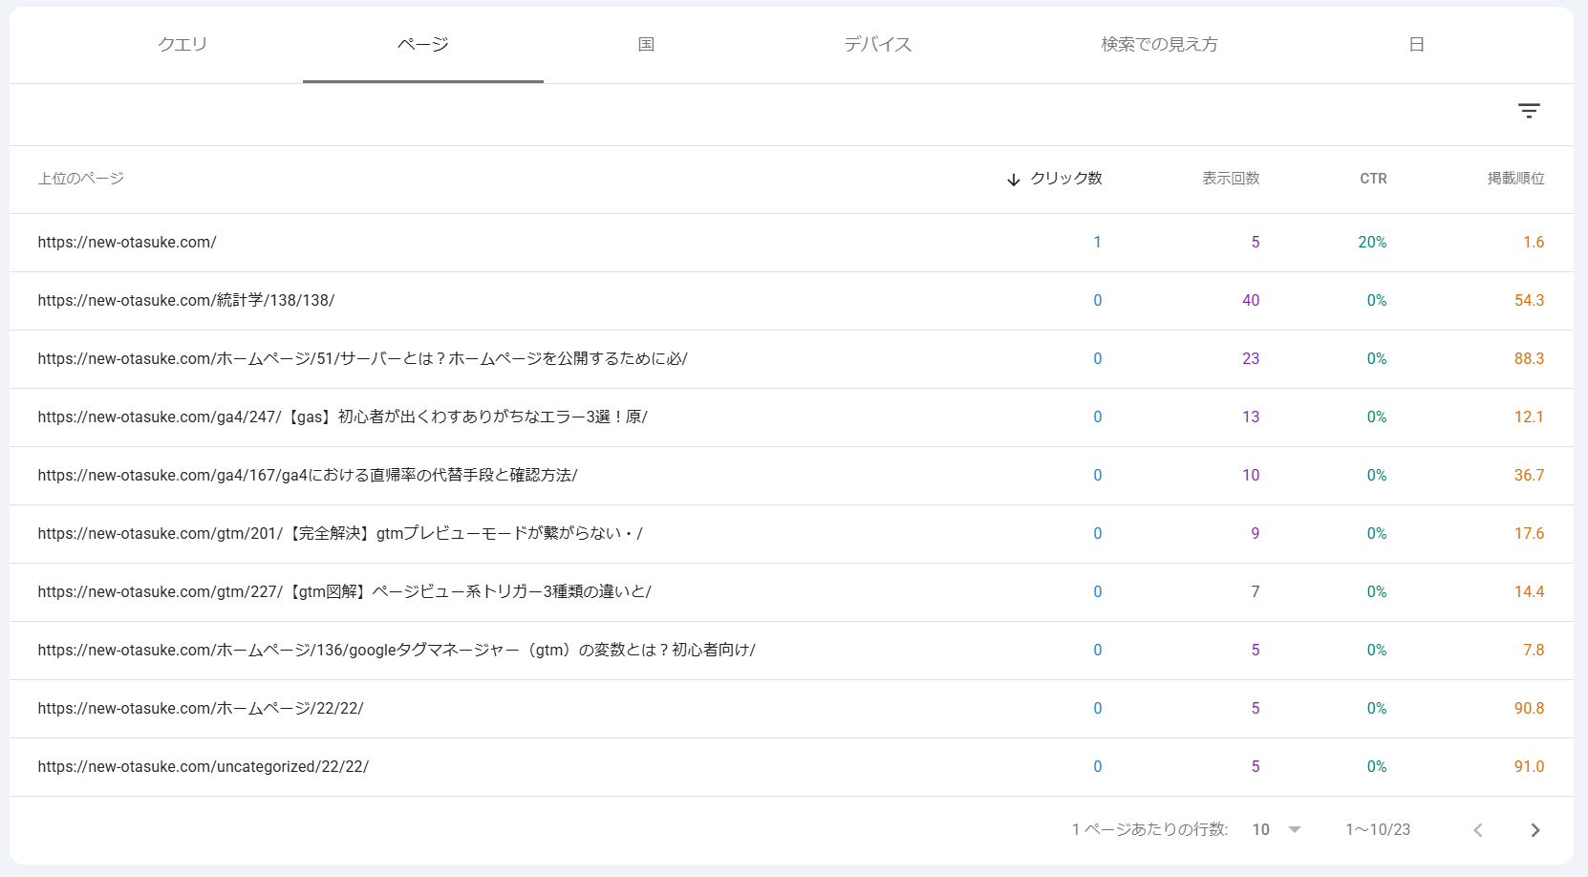Select the ホームページ/136/googleタグマネージャー page row
Image resolution: width=1588 pixels, height=877 pixels.
(x=791, y=651)
